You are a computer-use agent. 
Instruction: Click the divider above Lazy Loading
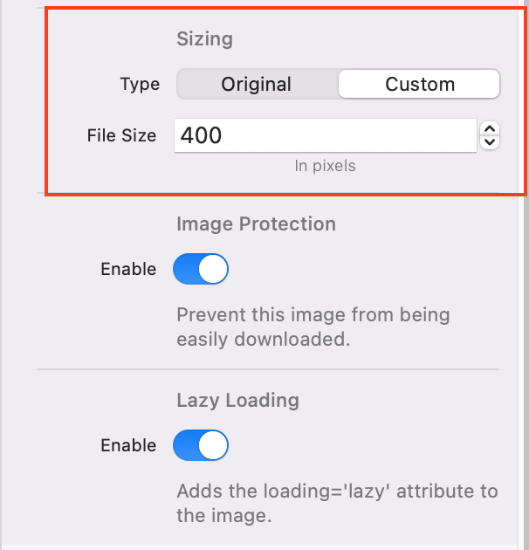pyautogui.click(x=267, y=368)
